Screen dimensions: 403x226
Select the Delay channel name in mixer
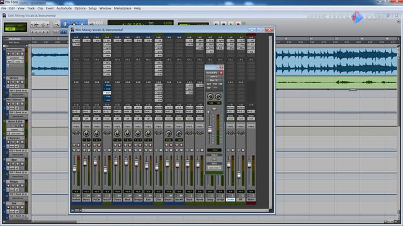click(210, 200)
